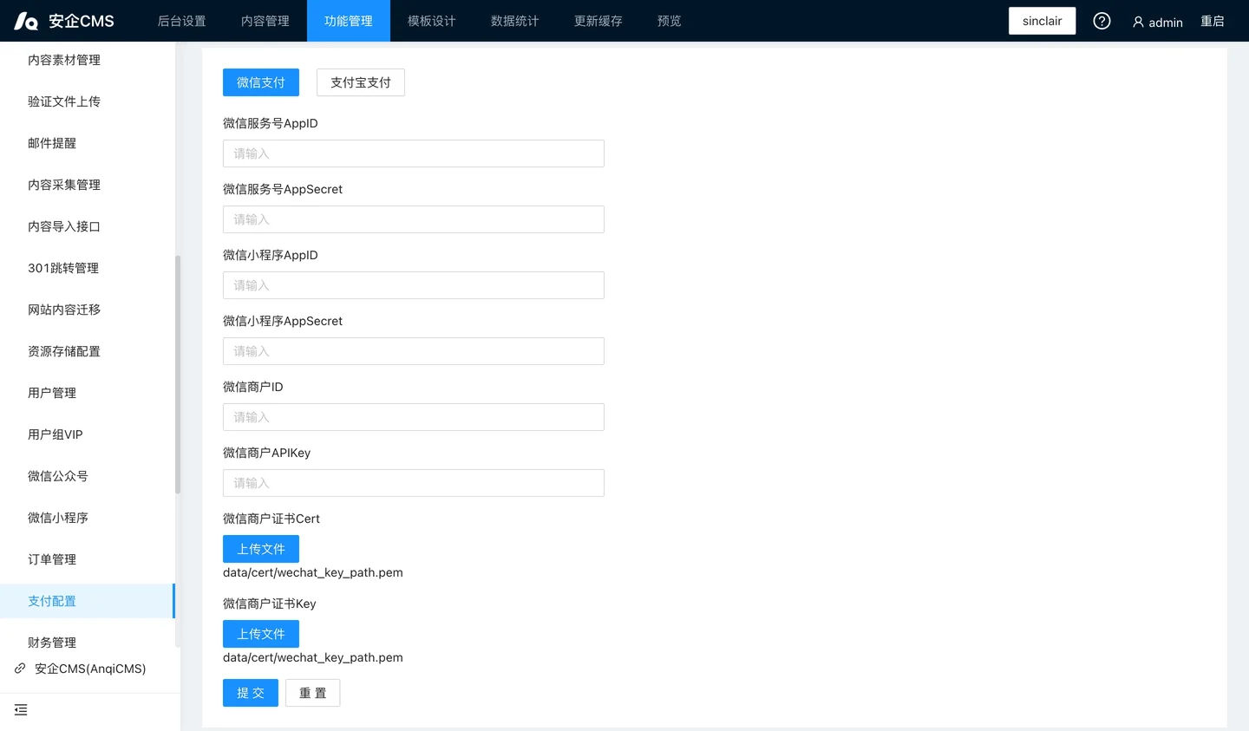Open 验证文件上传 in sidebar

pyautogui.click(x=87, y=101)
